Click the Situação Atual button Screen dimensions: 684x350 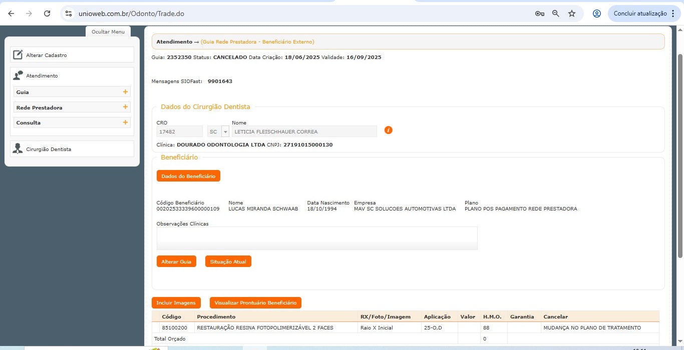point(228,261)
